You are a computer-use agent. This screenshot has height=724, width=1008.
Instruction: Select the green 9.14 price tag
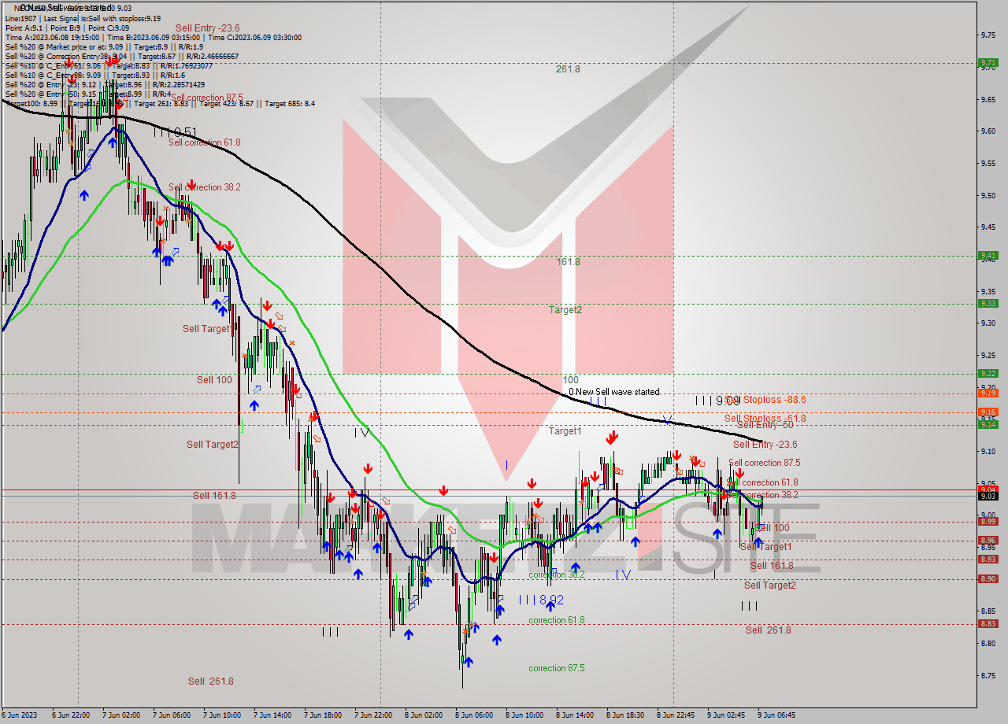[988, 424]
